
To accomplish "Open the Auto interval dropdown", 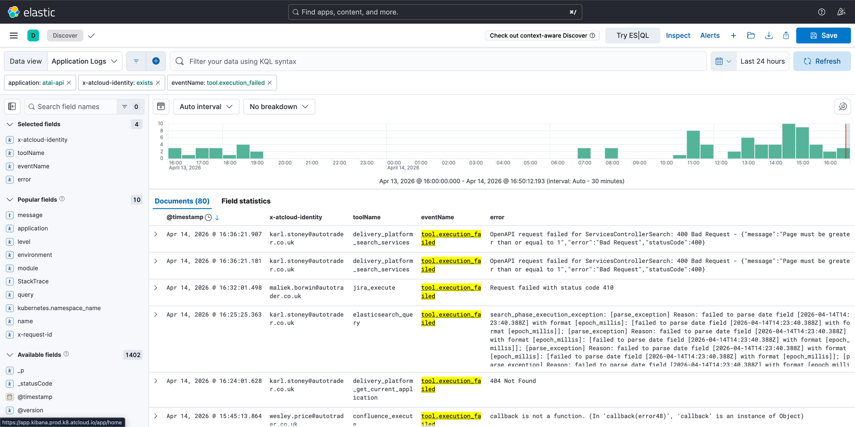I will point(206,106).
